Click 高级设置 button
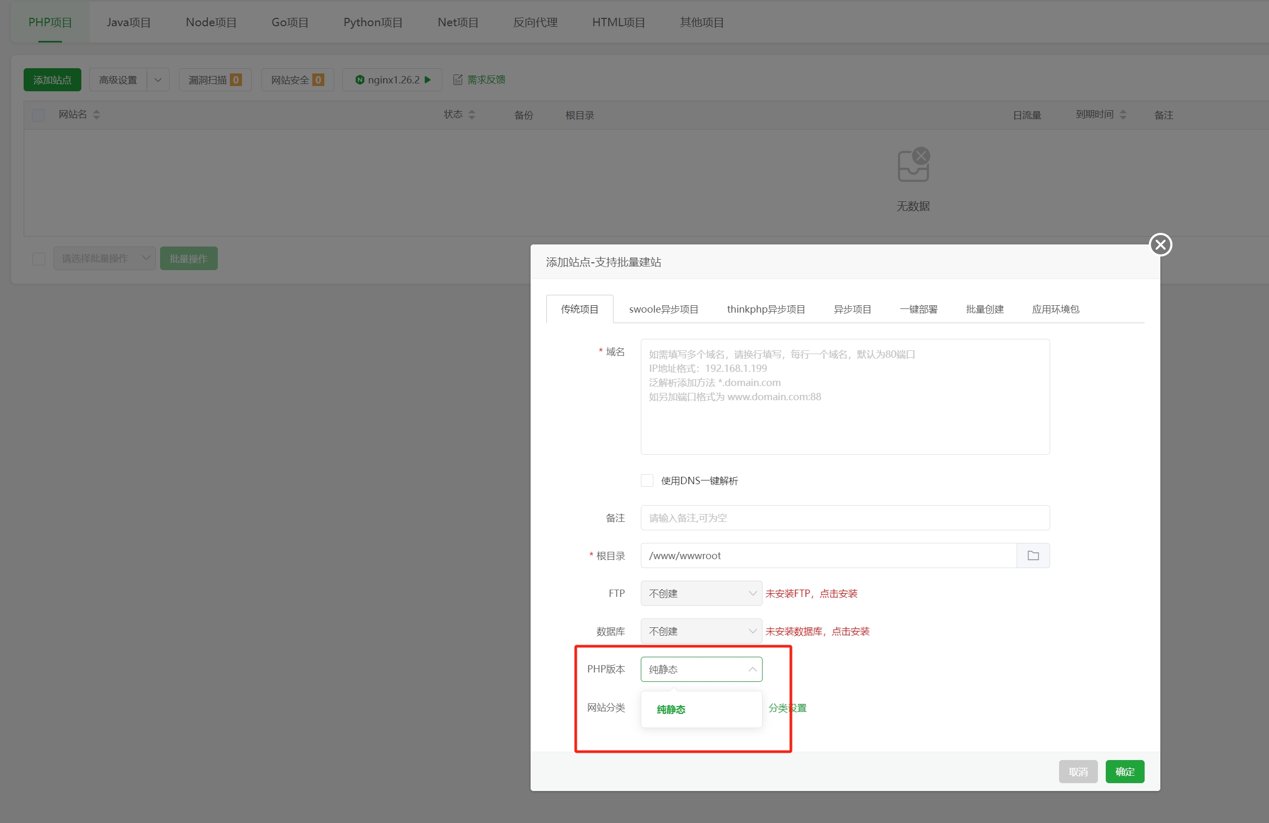 pyautogui.click(x=118, y=80)
